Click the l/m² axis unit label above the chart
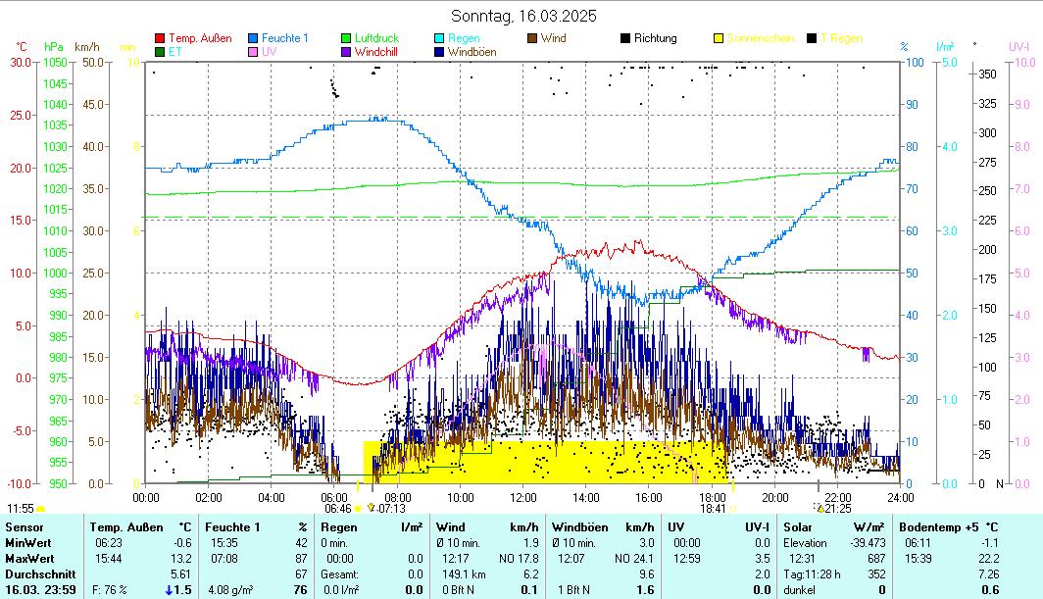Screen dimensions: 1043x599 point(945,47)
